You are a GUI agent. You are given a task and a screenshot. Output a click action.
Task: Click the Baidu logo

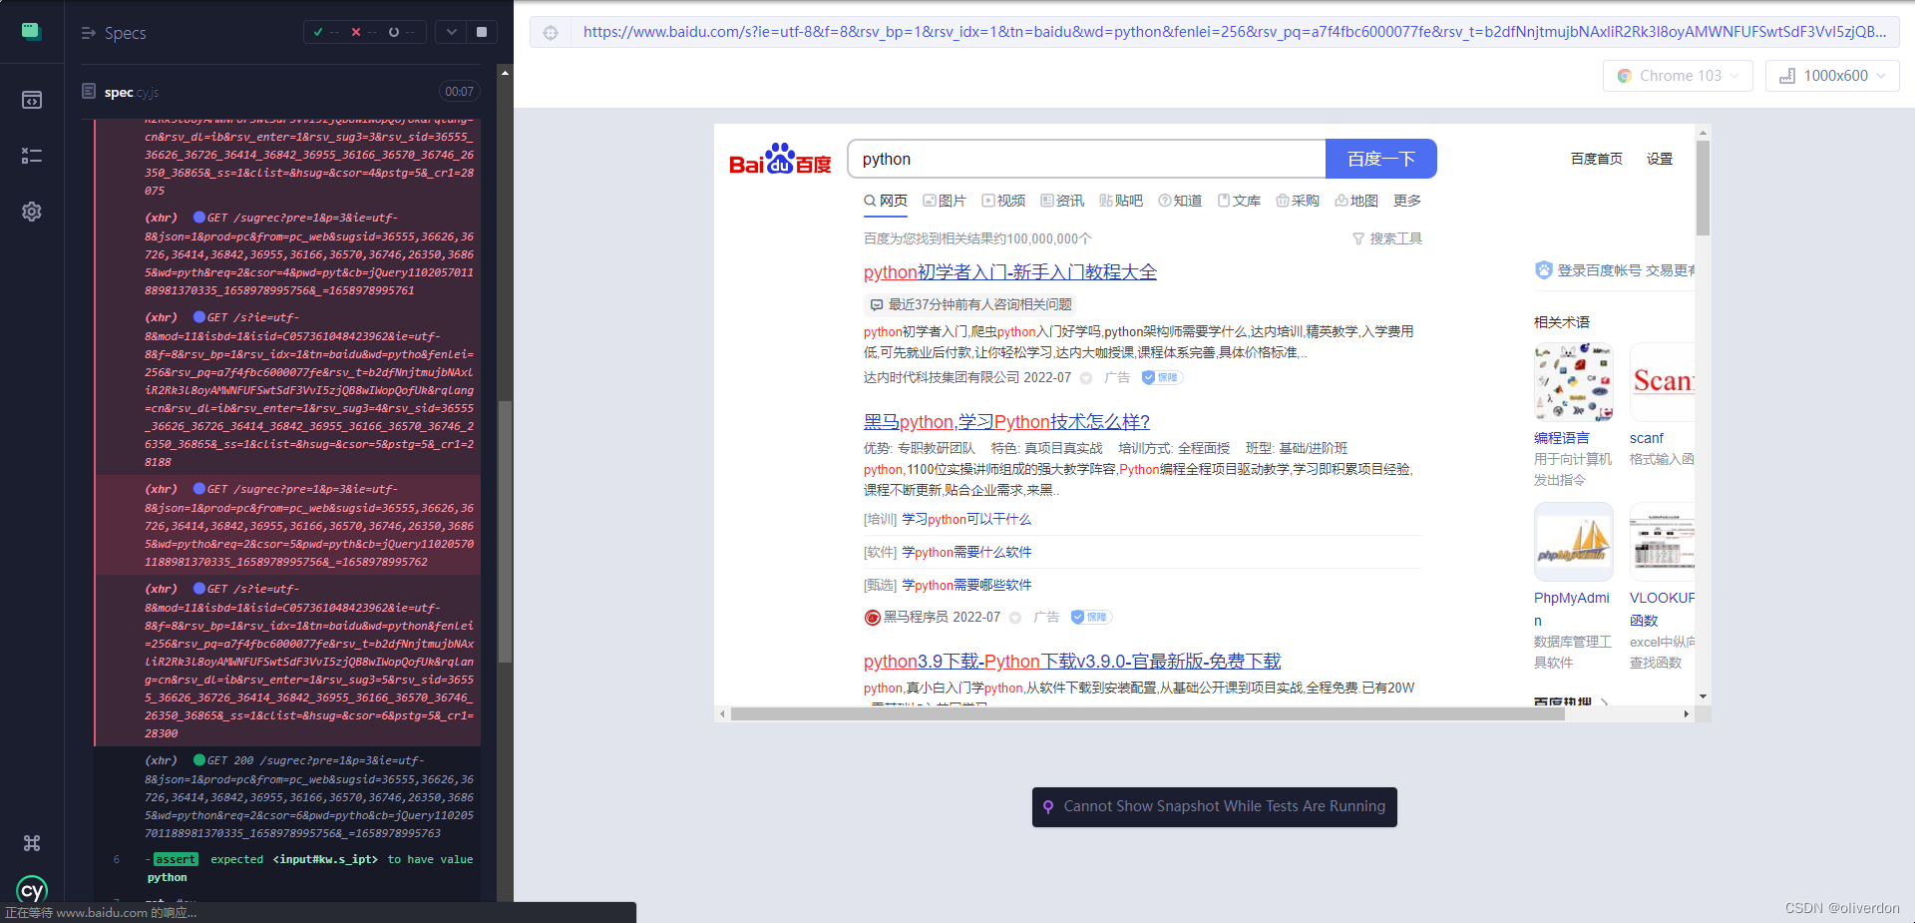pyautogui.click(x=779, y=160)
